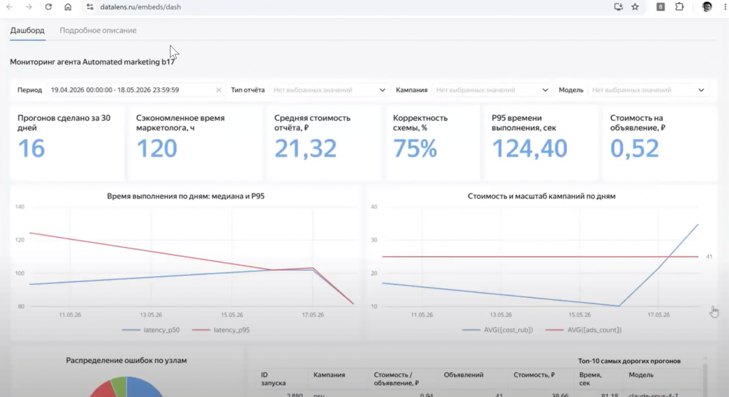Expand the Тип отчёта dropdown
Screen dimensions: 729x397
[329, 90]
